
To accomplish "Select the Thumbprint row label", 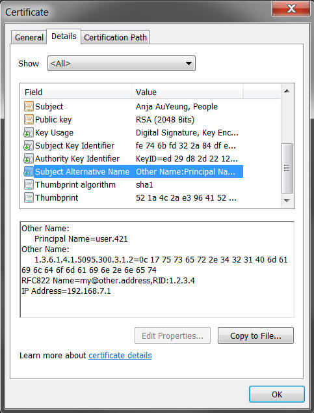I will click(57, 198).
